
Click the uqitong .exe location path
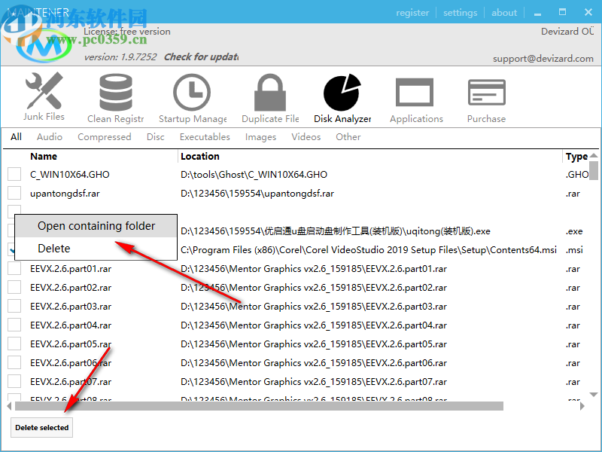pyautogui.click(x=336, y=231)
